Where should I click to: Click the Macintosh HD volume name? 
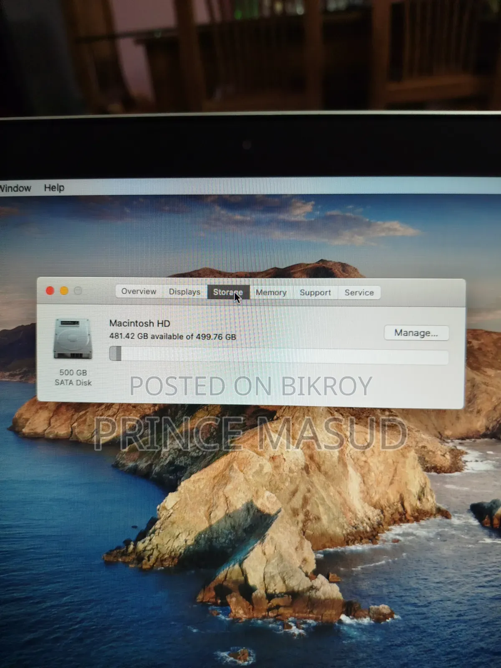pyautogui.click(x=140, y=323)
